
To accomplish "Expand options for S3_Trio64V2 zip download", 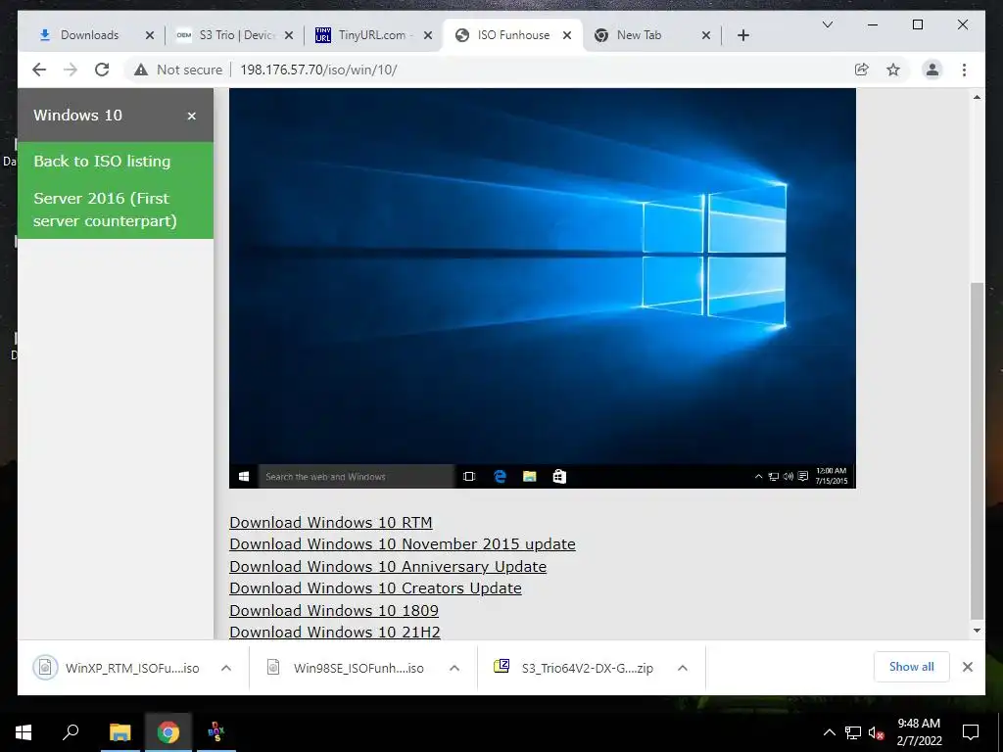I will [x=683, y=668].
